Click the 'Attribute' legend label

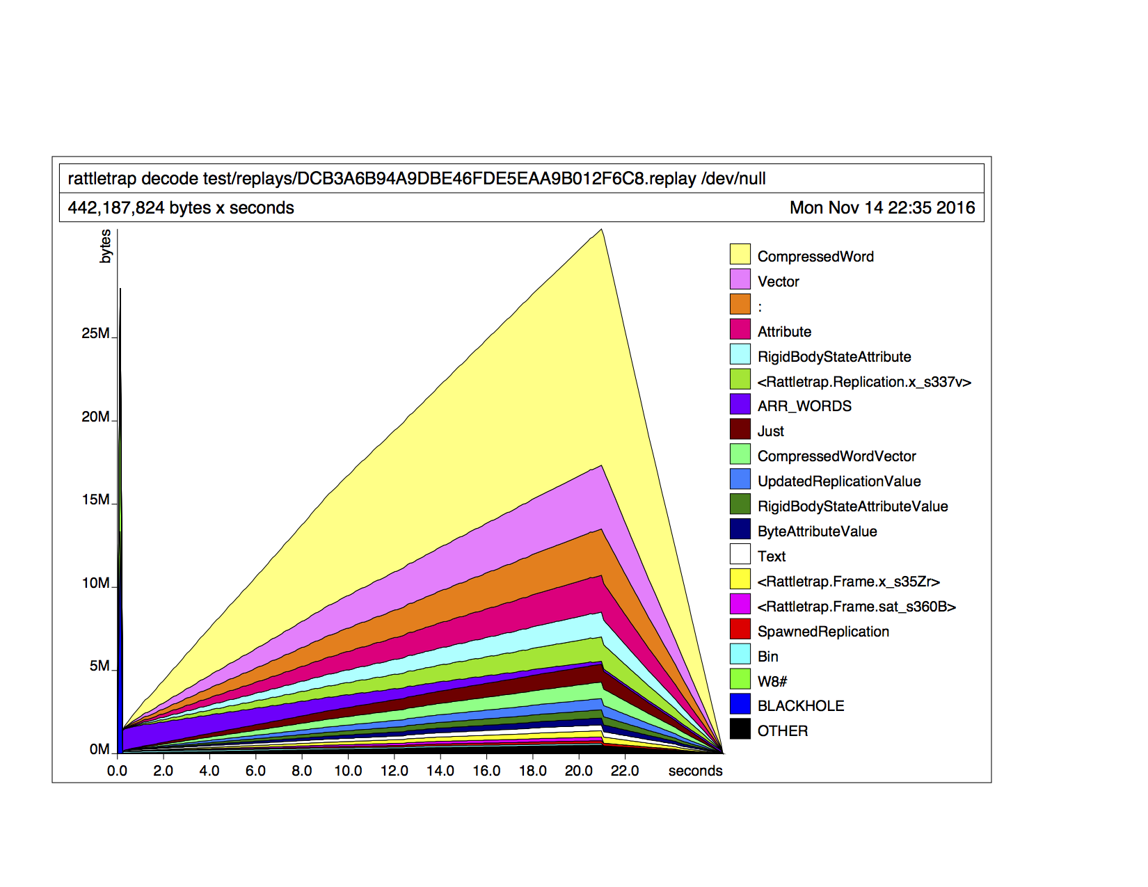tap(784, 332)
